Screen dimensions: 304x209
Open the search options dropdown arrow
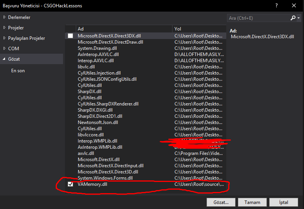tap(299, 18)
